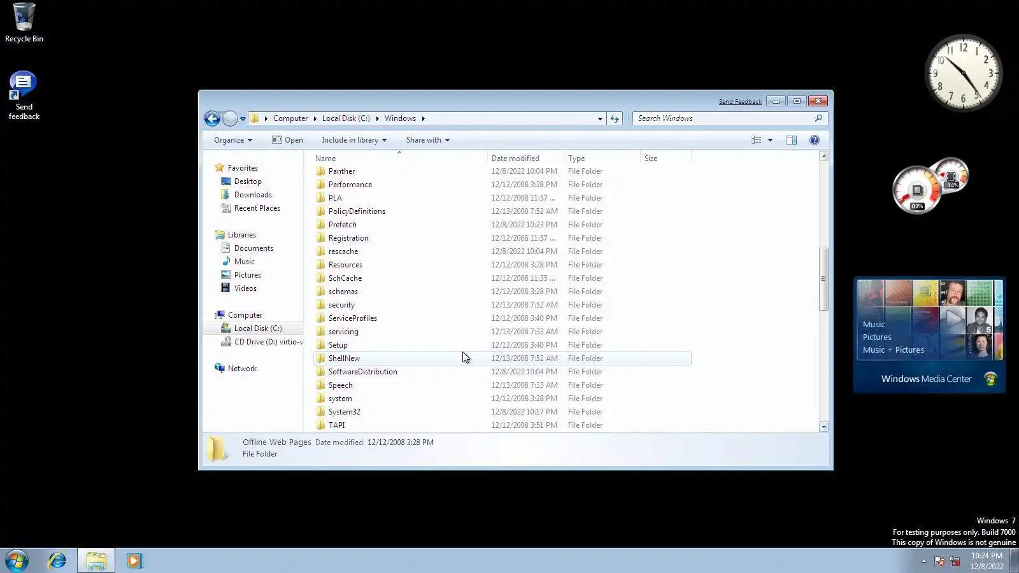1019x573 pixels.
Task: Select Music + Pictures in Media Center gadget
Action: (x=894, y=350)
